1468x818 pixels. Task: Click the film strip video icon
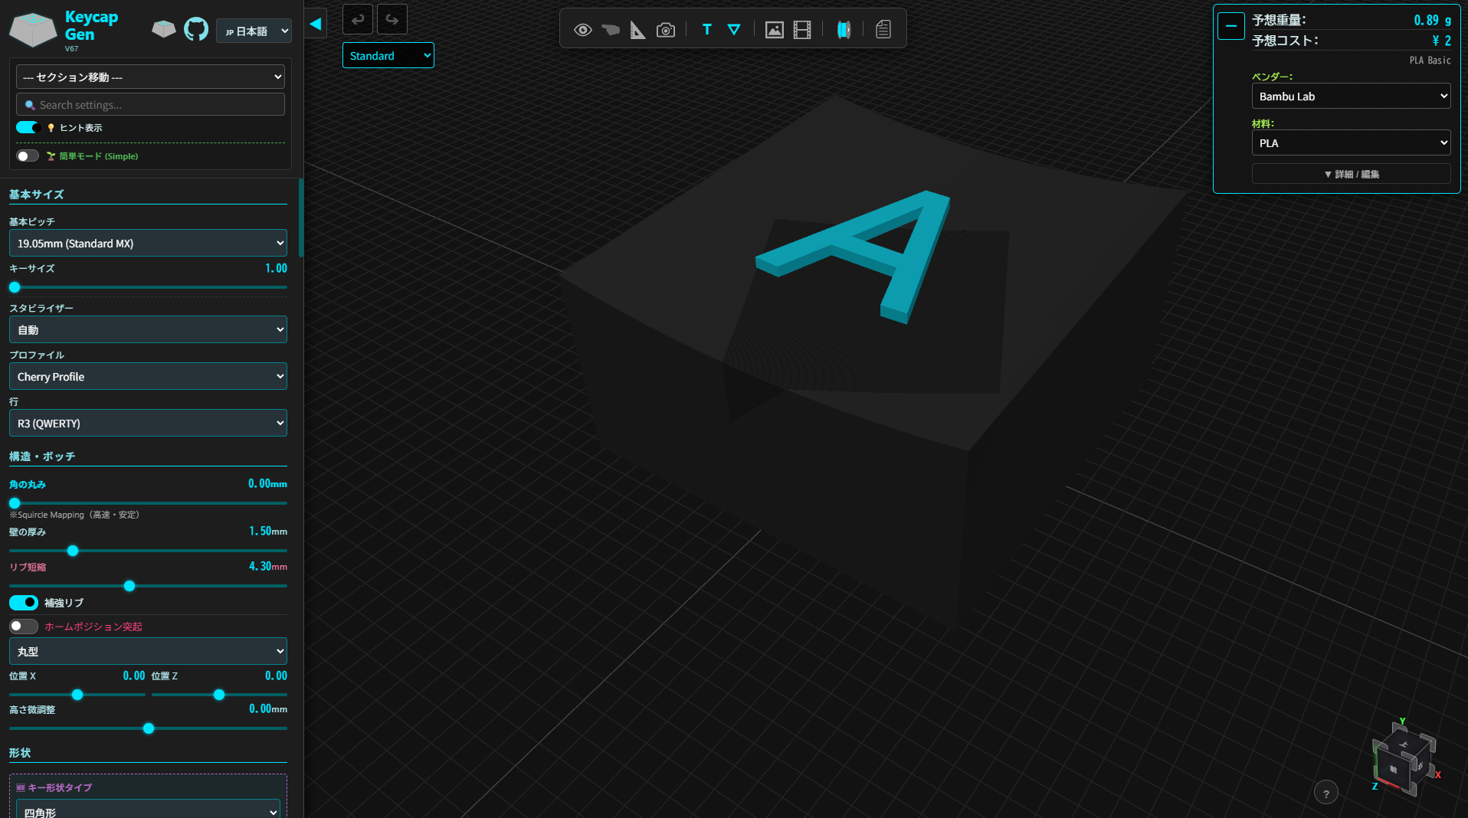(802, 30)
